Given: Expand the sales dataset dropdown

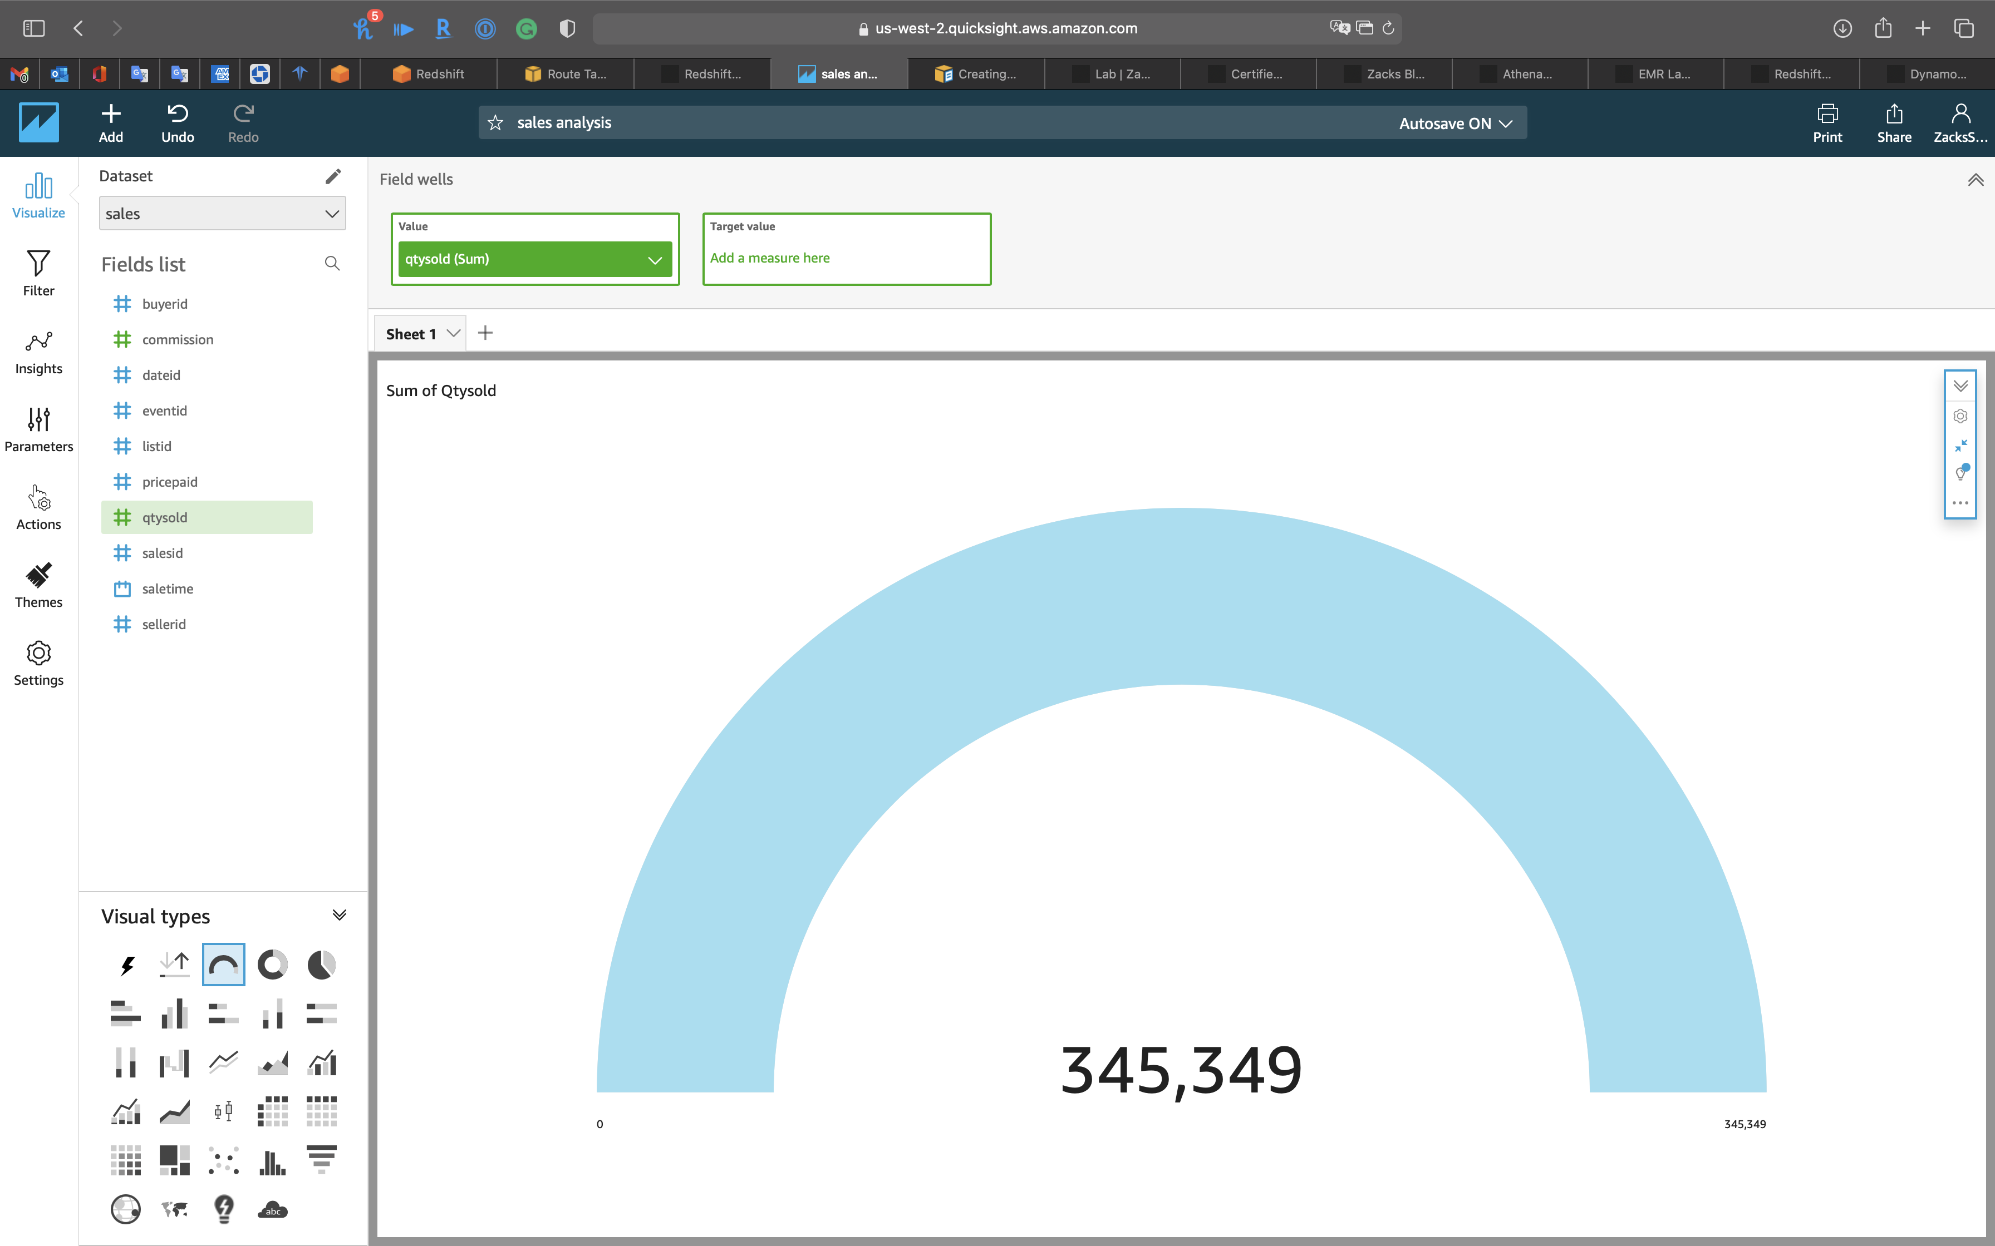Looking at the screenshot, I should click(223, 214).
